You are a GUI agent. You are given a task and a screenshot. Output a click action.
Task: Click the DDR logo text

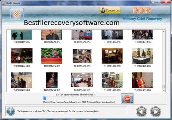pyautogui.click(x=142, y=11)
